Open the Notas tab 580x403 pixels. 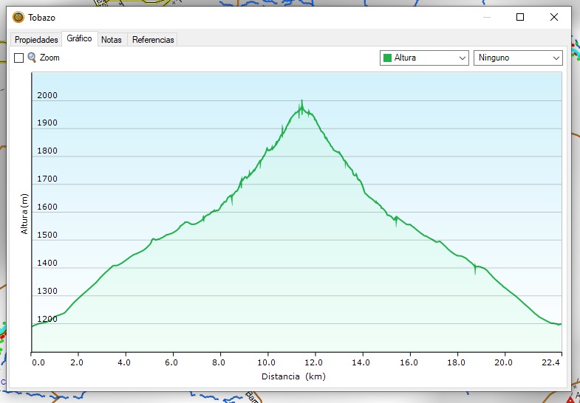pos(112,40)
